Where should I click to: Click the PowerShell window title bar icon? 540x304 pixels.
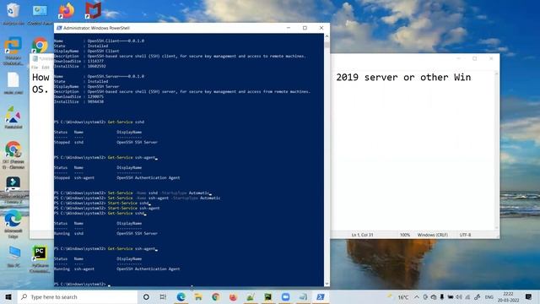(x=59, y=28)
